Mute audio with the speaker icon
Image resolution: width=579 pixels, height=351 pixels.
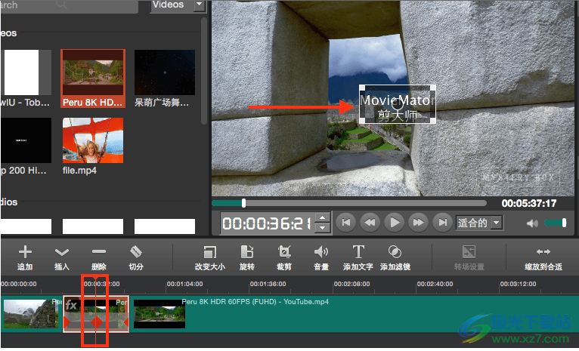click(532, 223)
